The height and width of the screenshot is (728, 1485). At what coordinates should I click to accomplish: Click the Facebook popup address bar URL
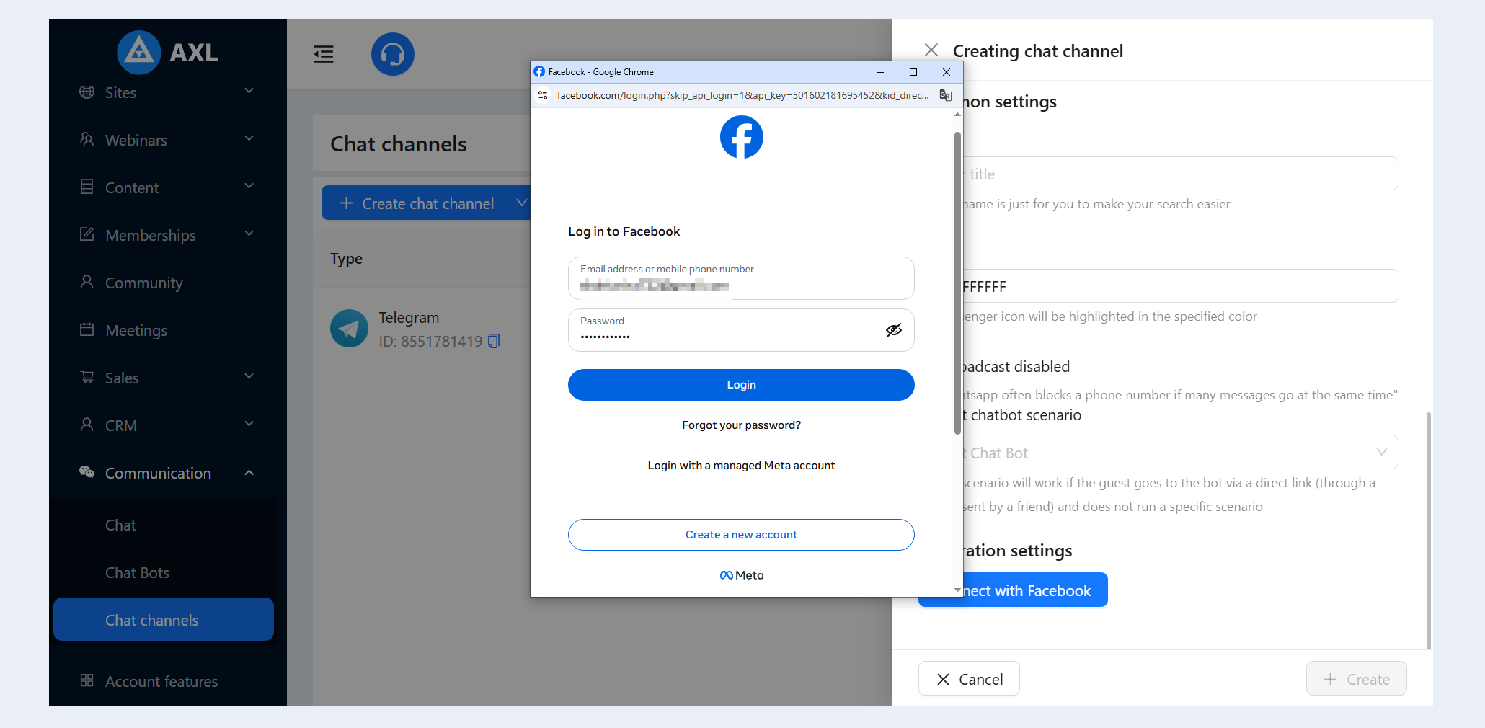tap(742, 95)
